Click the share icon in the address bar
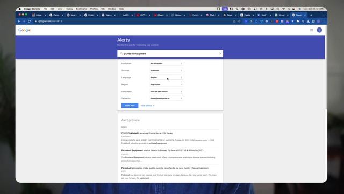Image resolution: width=344 pixels, height=194 pixels. click(234, 22)
